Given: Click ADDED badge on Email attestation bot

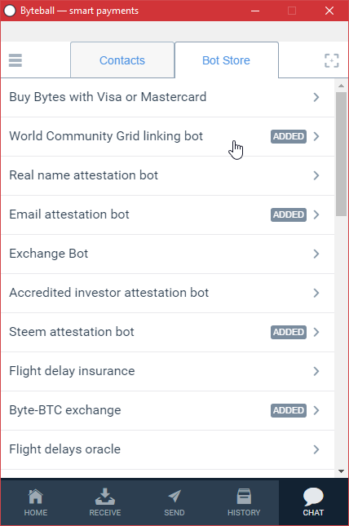Looking at the screenshot, I should [289, 214].
